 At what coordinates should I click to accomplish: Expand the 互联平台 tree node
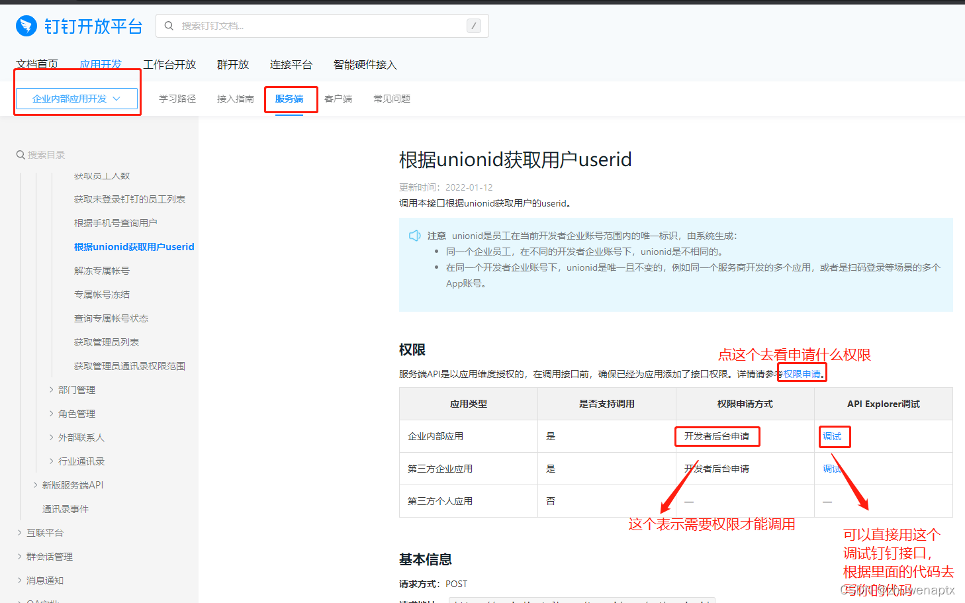coord(20,533)
